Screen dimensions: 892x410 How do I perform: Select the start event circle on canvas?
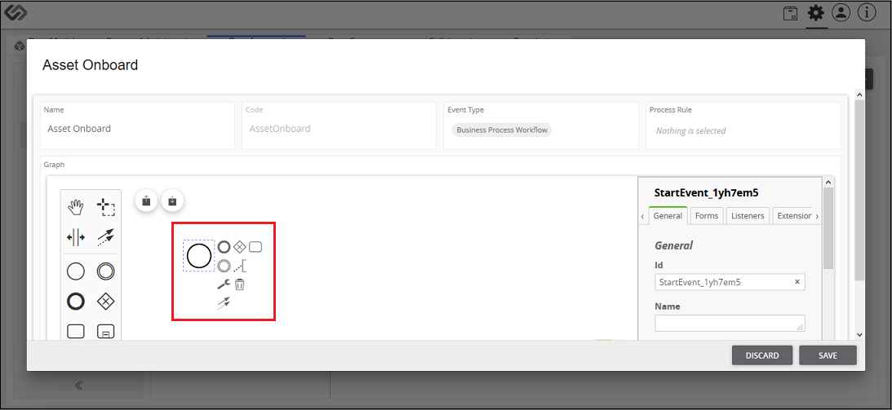coord(199,256)
